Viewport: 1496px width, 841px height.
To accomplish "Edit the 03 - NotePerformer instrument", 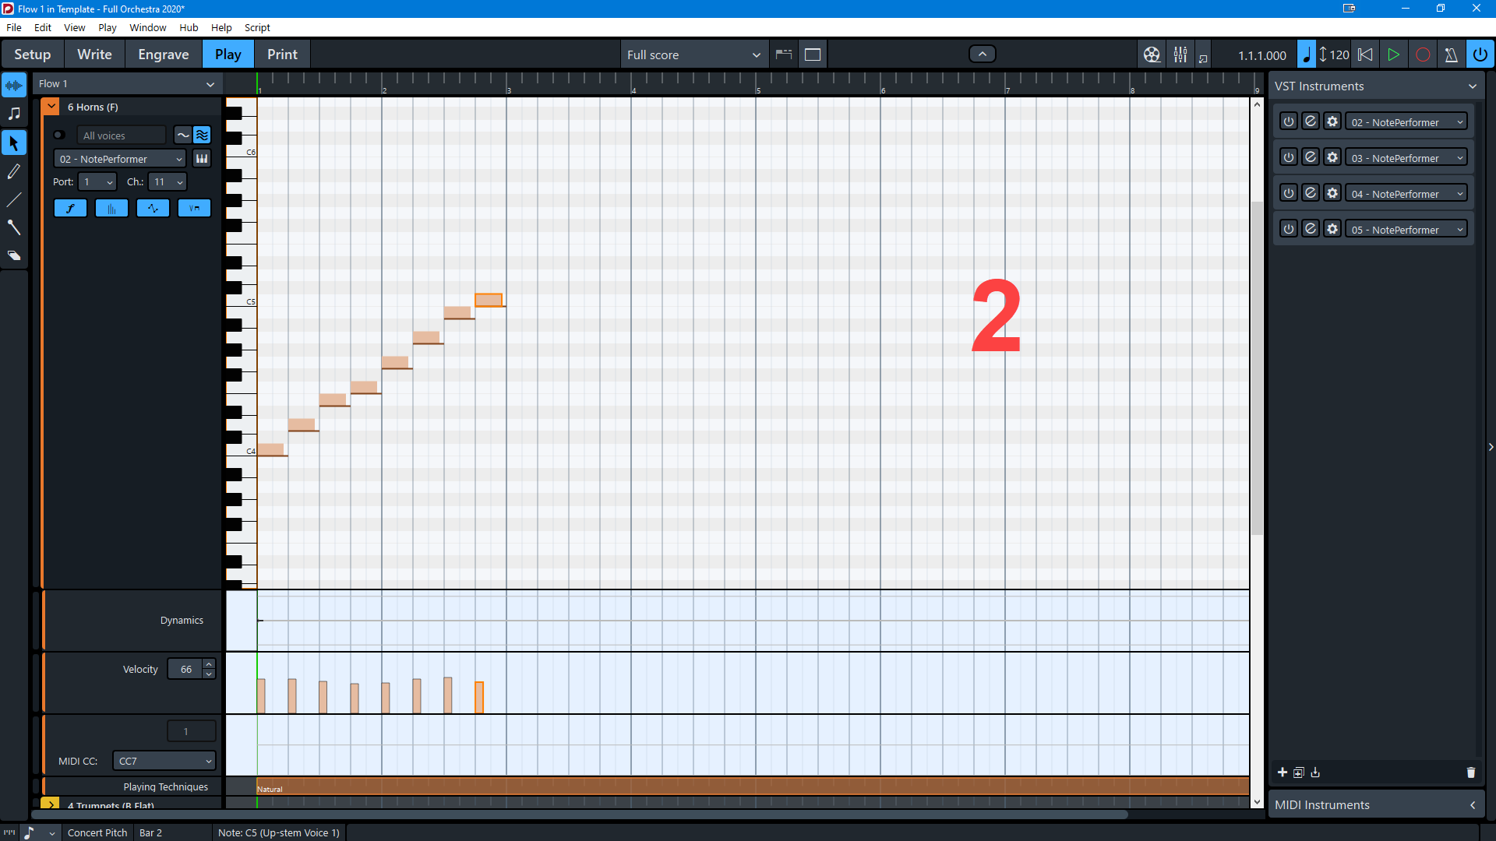I will (x=1311, y=158).
